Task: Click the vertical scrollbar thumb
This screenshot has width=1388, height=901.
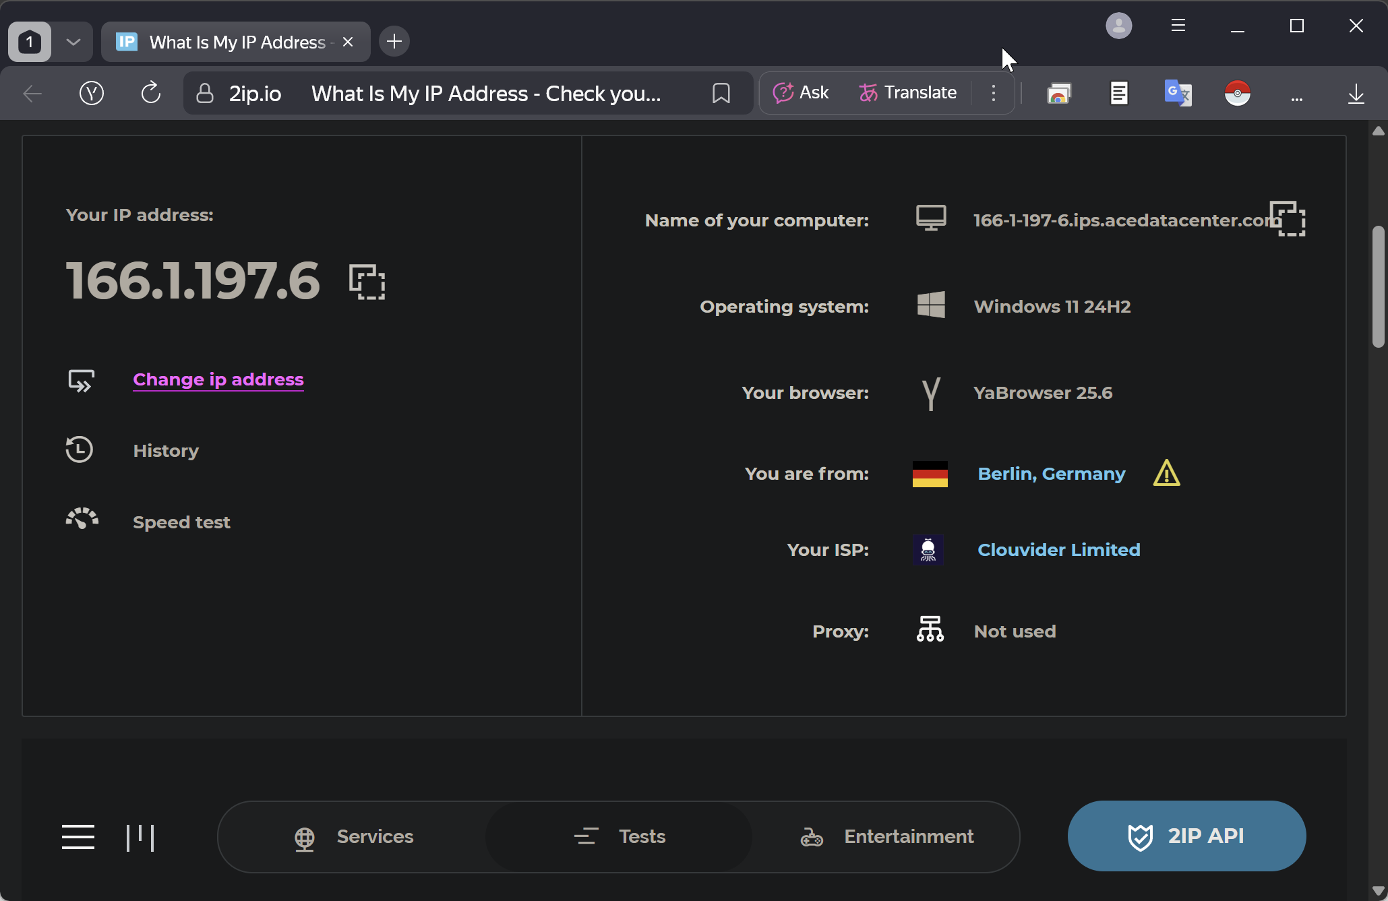Action: pyautogui.click(x=1379, y=286)
